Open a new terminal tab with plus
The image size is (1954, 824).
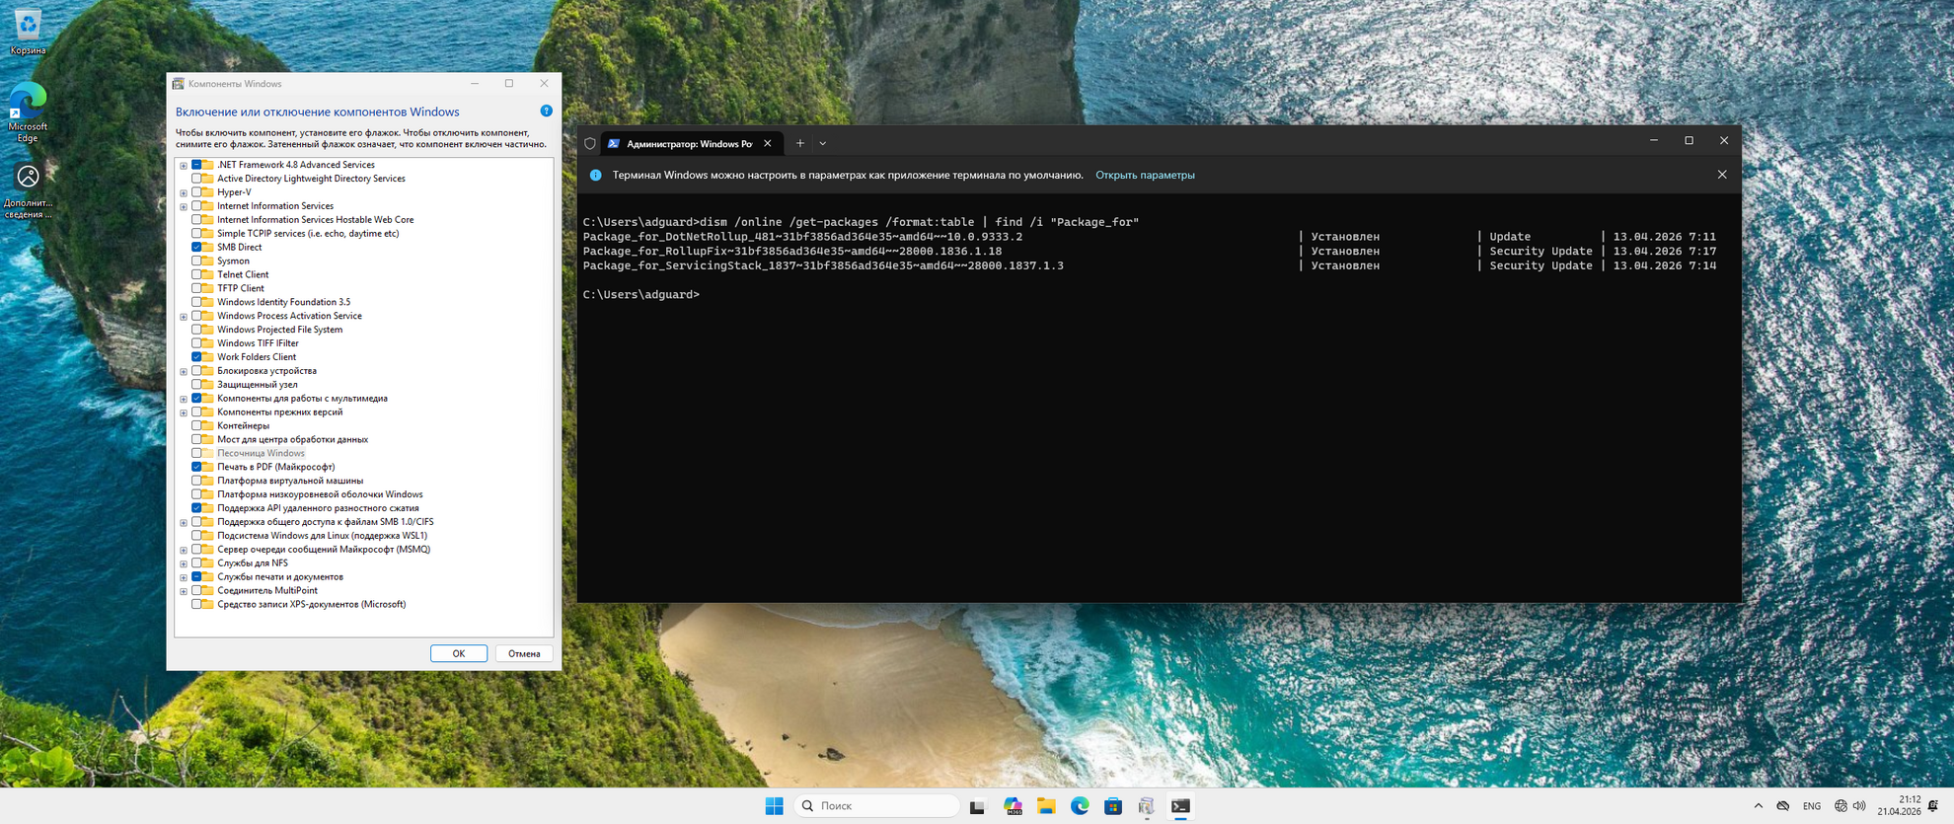tap(800, 143)
